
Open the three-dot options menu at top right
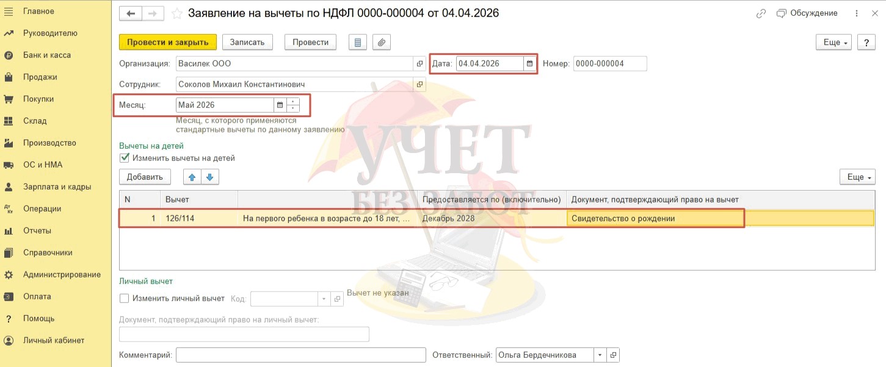(x=855, y=13)
